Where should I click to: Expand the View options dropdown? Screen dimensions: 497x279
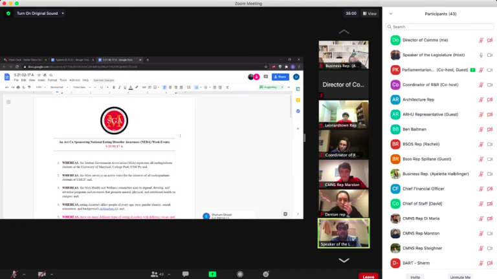370,13
